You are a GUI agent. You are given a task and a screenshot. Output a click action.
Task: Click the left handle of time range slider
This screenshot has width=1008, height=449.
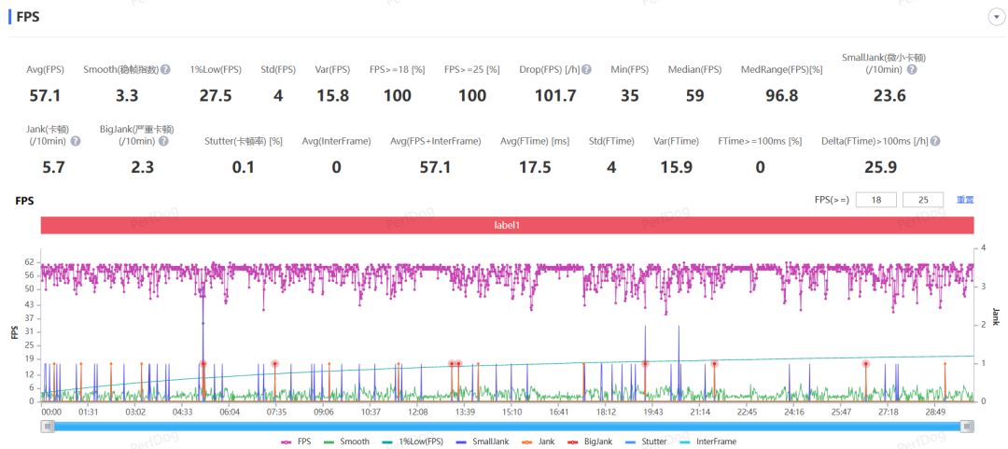point(47,426)
